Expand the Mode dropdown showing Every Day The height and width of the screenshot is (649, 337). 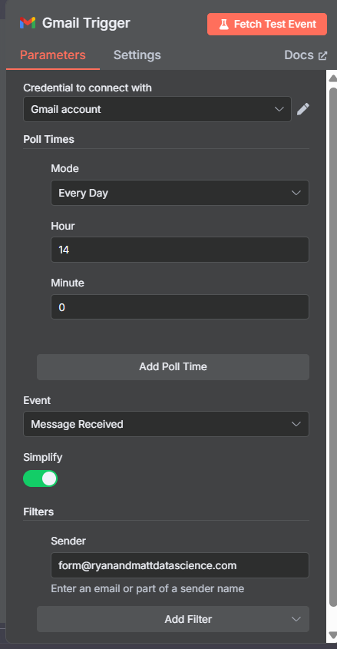click(x=180, y=193)
